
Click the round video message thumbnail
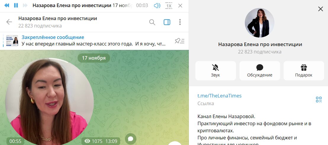(x=49, y=102)
